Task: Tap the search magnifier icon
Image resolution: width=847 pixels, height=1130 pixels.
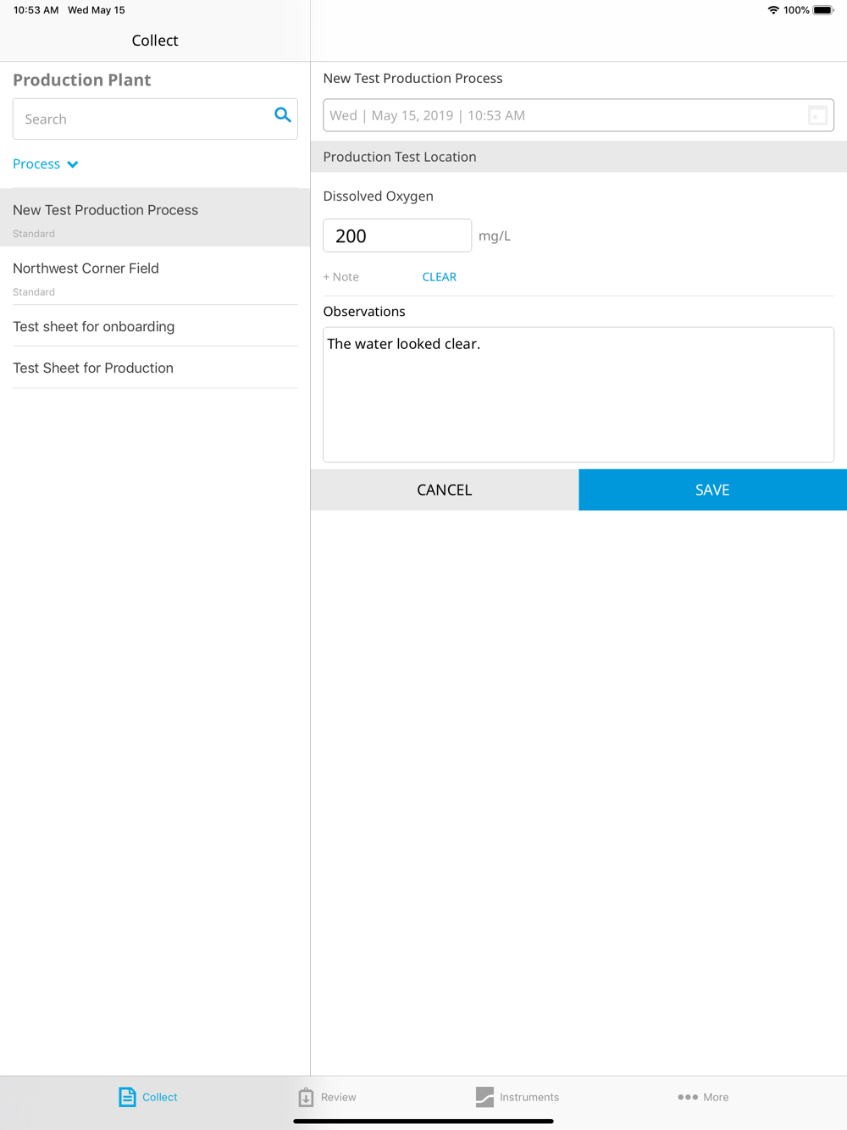Action: pyautogui.click(x=283, y=115)
